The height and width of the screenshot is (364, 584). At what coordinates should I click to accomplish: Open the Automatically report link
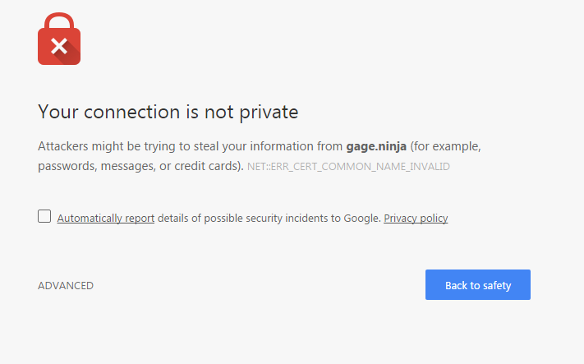(106, 218)
